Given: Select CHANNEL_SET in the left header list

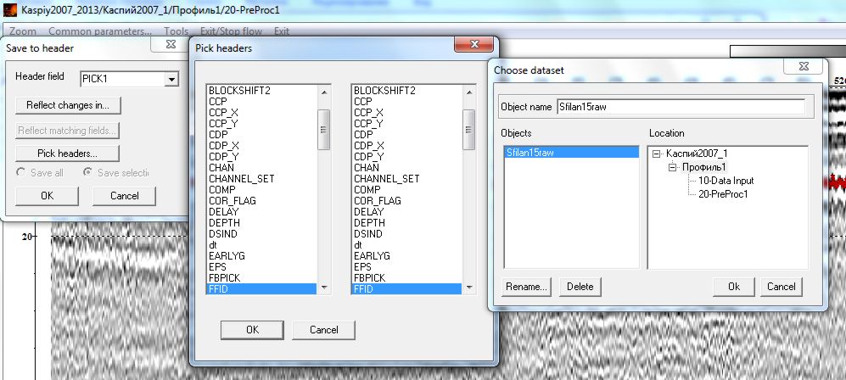Looking at the screenshot, I should (x=261, y=178).
